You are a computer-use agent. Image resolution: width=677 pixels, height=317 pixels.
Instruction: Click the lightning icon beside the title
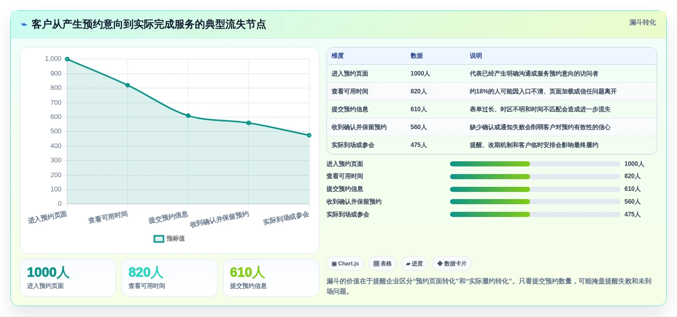click(x=24, y=25)
